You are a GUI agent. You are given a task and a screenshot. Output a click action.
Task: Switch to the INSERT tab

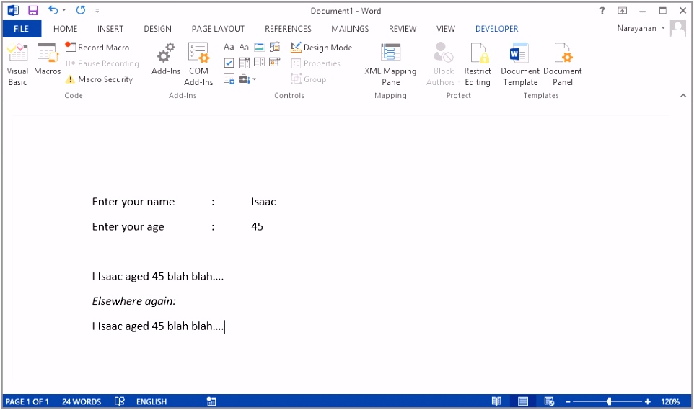click(110, 29)
